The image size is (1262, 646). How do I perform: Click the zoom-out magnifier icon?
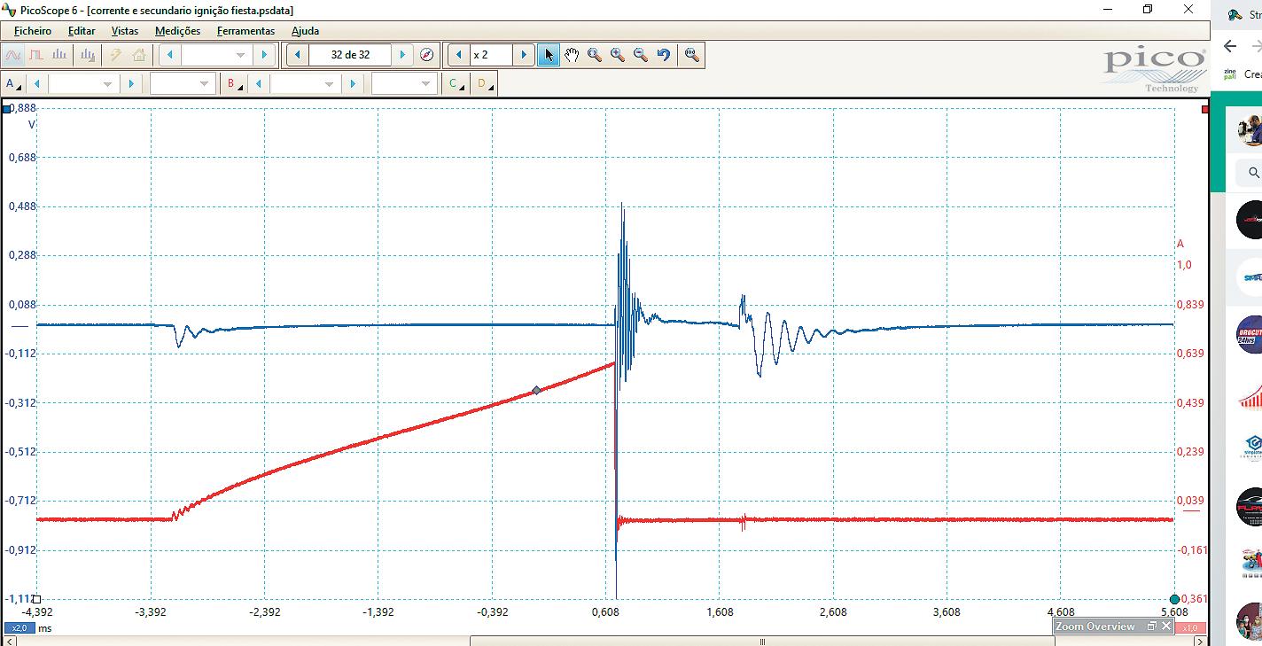pos(641,55)
